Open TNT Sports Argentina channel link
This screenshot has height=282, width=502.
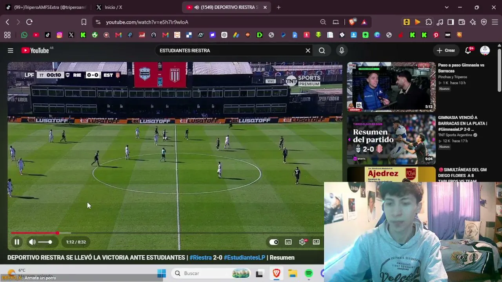click(455, 135)
